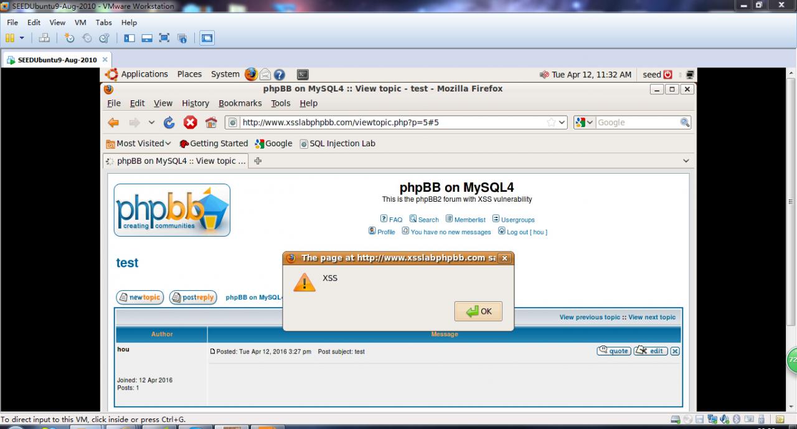The height and width of the screenshot is (429, 797).
Task: Click the revert to snapshot toolbar icon
Action: point(87,38)
